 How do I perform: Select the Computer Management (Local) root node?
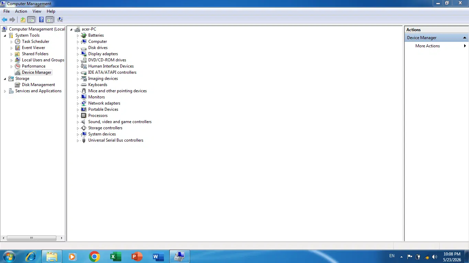37,29
